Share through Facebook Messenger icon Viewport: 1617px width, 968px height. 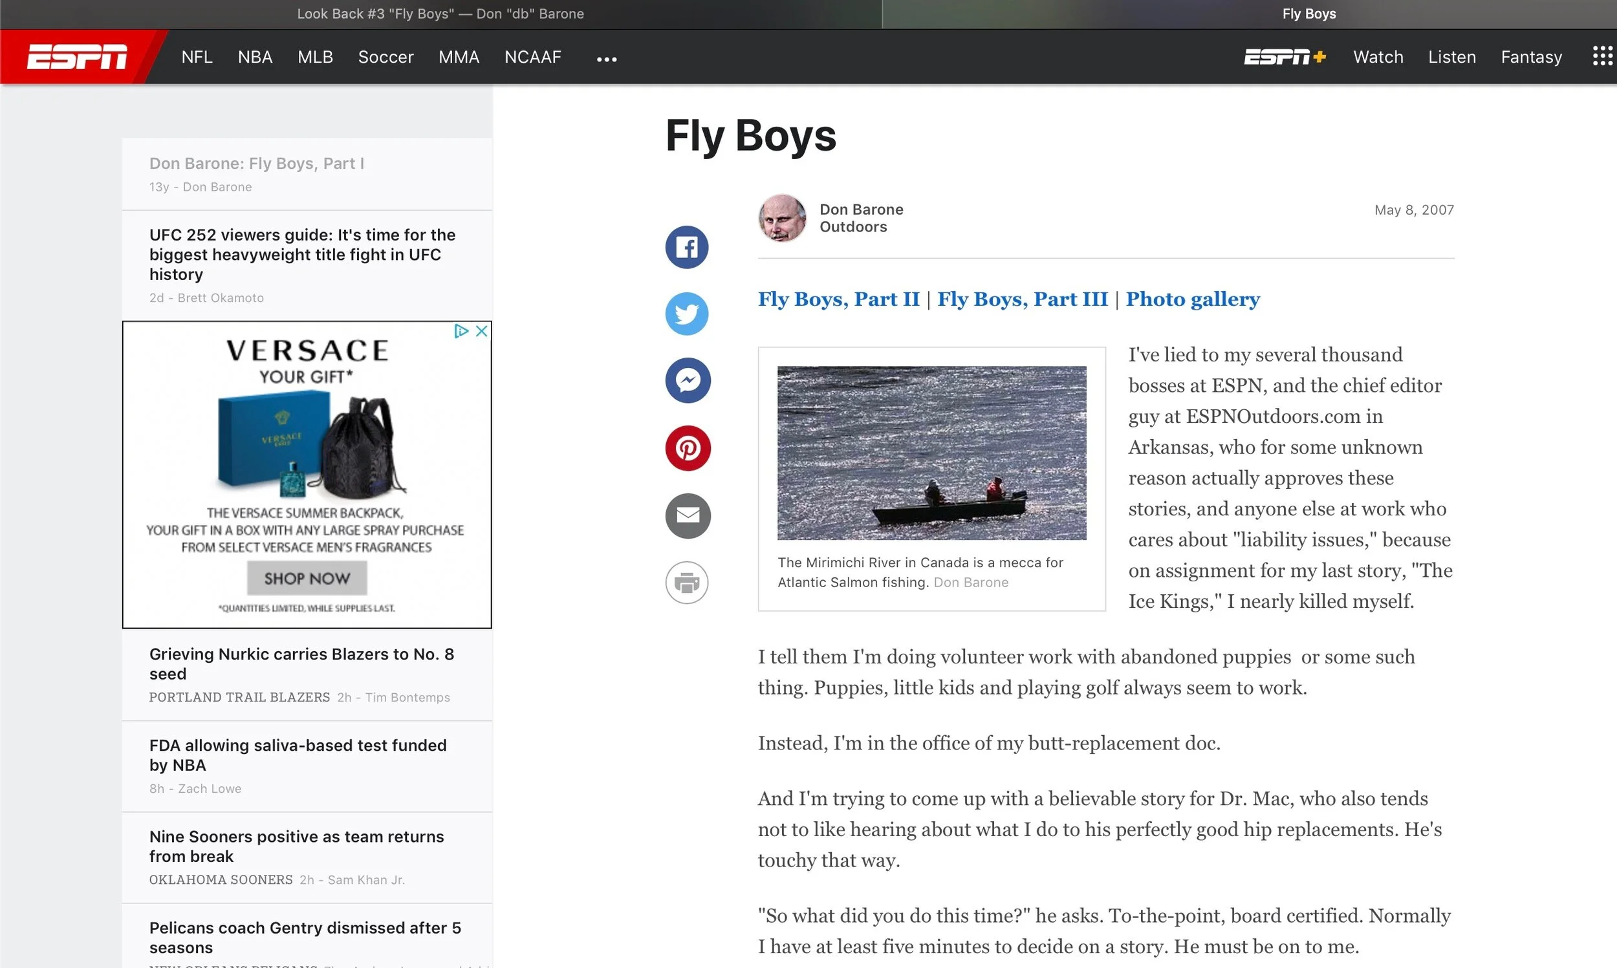point(688,380)
